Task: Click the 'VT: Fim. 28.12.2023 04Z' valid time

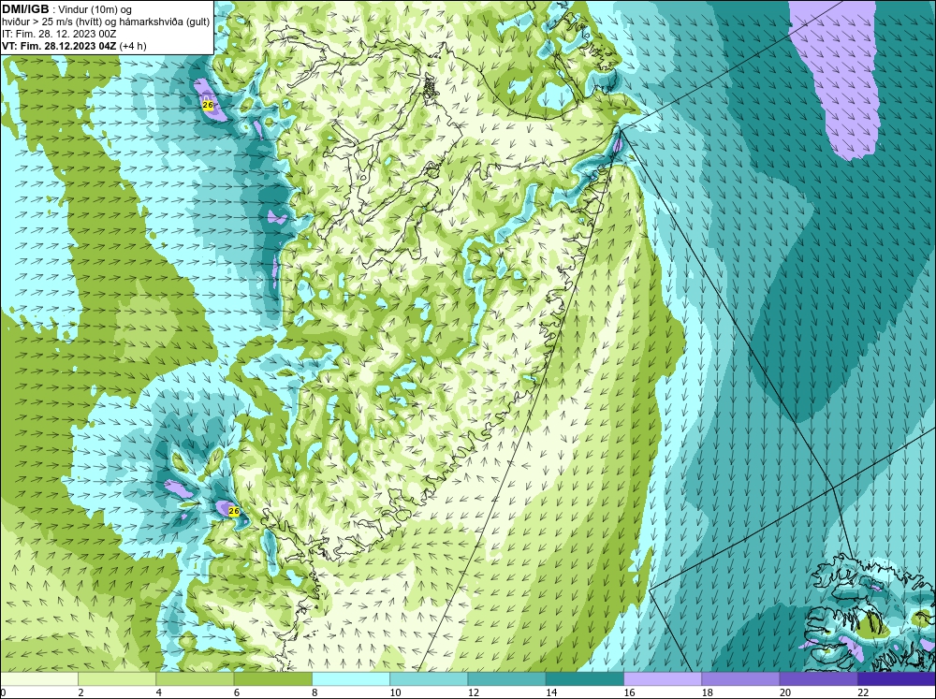Action: pos(60,46)
